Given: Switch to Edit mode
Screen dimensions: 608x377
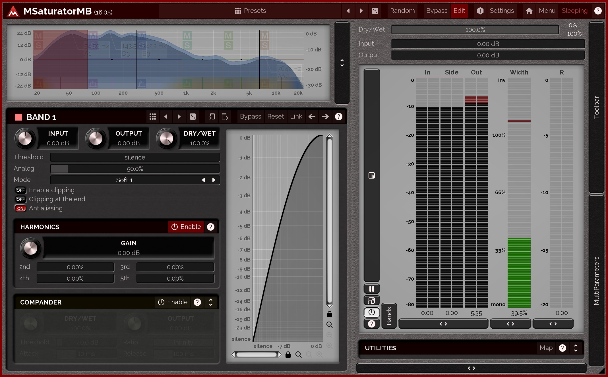Looking at the screenshot, I should 459,11.
